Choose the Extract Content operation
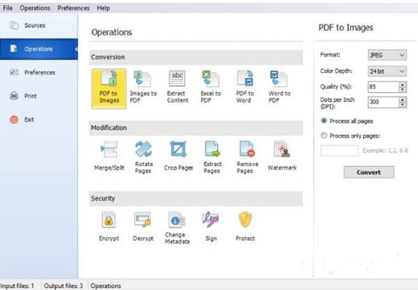This screenshot has height=290, width=418. (x=178, y=87)
